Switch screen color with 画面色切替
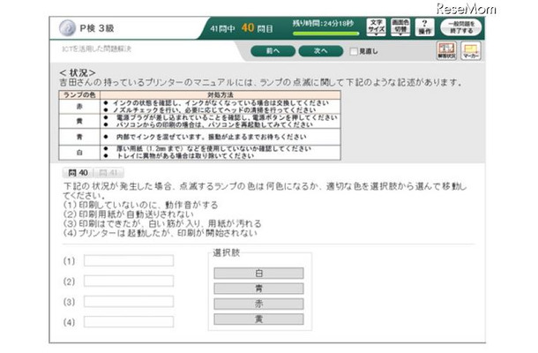The height and width of the screenshot is (353, 538). pos(400,26)
